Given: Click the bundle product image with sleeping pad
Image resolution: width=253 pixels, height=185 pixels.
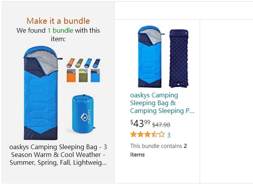Looking at the screenshot, I should pos(163,56).
